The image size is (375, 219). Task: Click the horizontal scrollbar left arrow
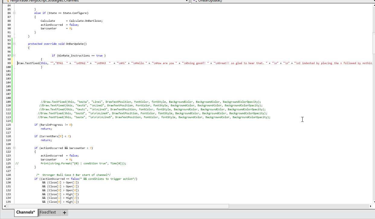[x=5, y=206]
